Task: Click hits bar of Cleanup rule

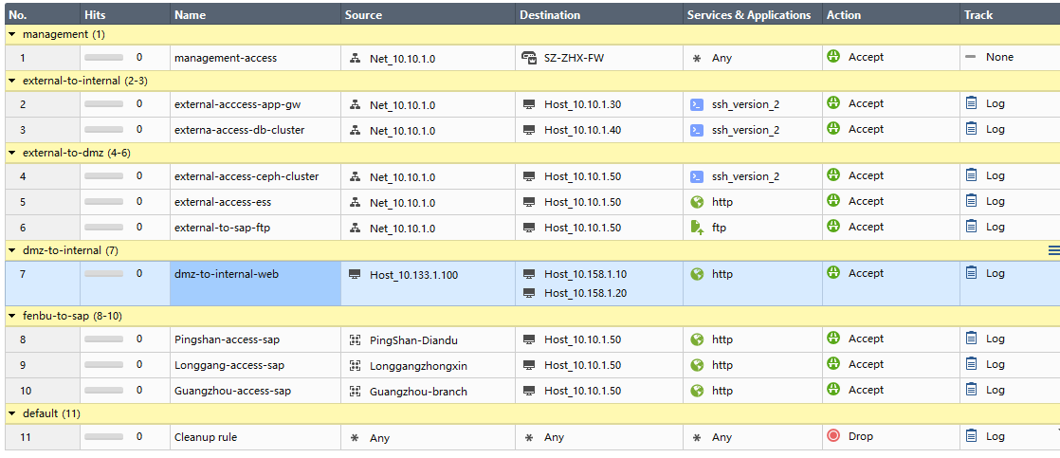Action: click(x=104, y=437)
